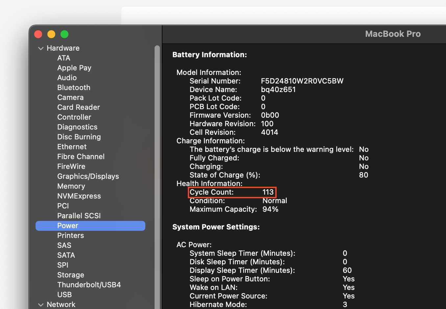Select Parallel SCSI in the sidebar
This screenshot has height=309, width=446.
tap(79, 216)
